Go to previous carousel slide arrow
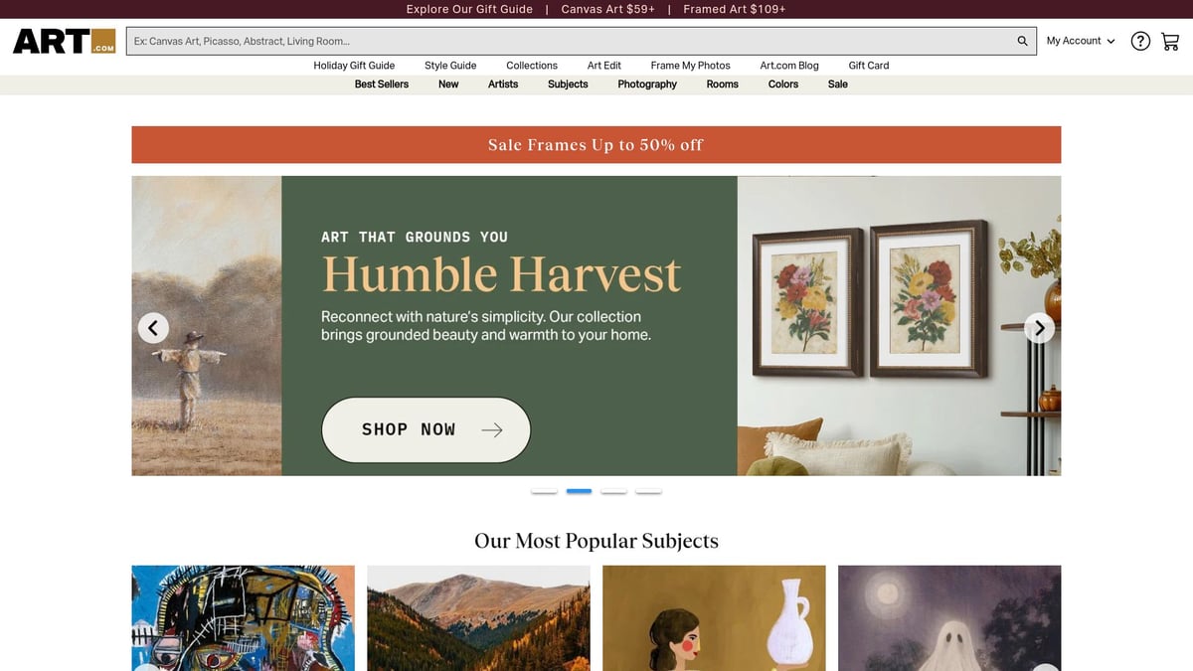The height and width of the screenshot is (671, 1193). coord(153,327)
